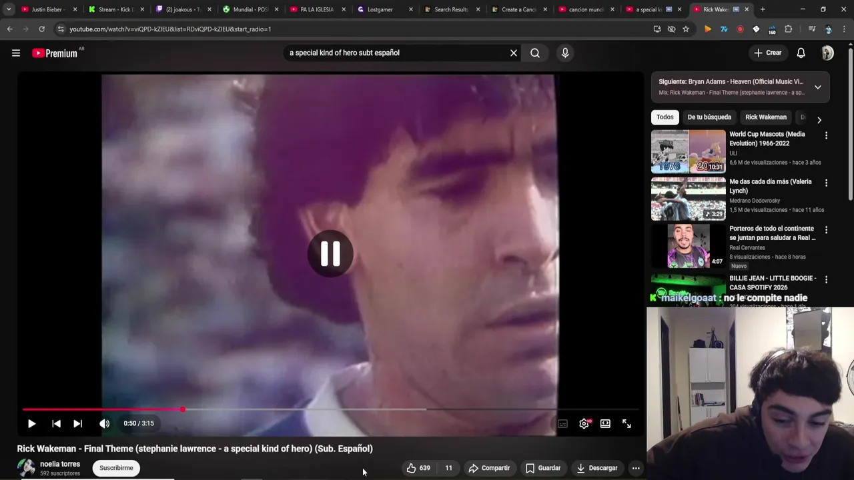Go to YouTube Premium home logo
854x480 pixels.
pyautogui.click(x=55, y=53)
